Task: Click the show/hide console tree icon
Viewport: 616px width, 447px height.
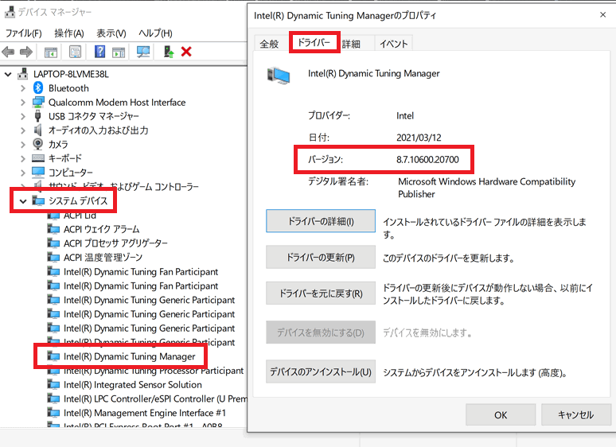Action: tap(51, 52)
